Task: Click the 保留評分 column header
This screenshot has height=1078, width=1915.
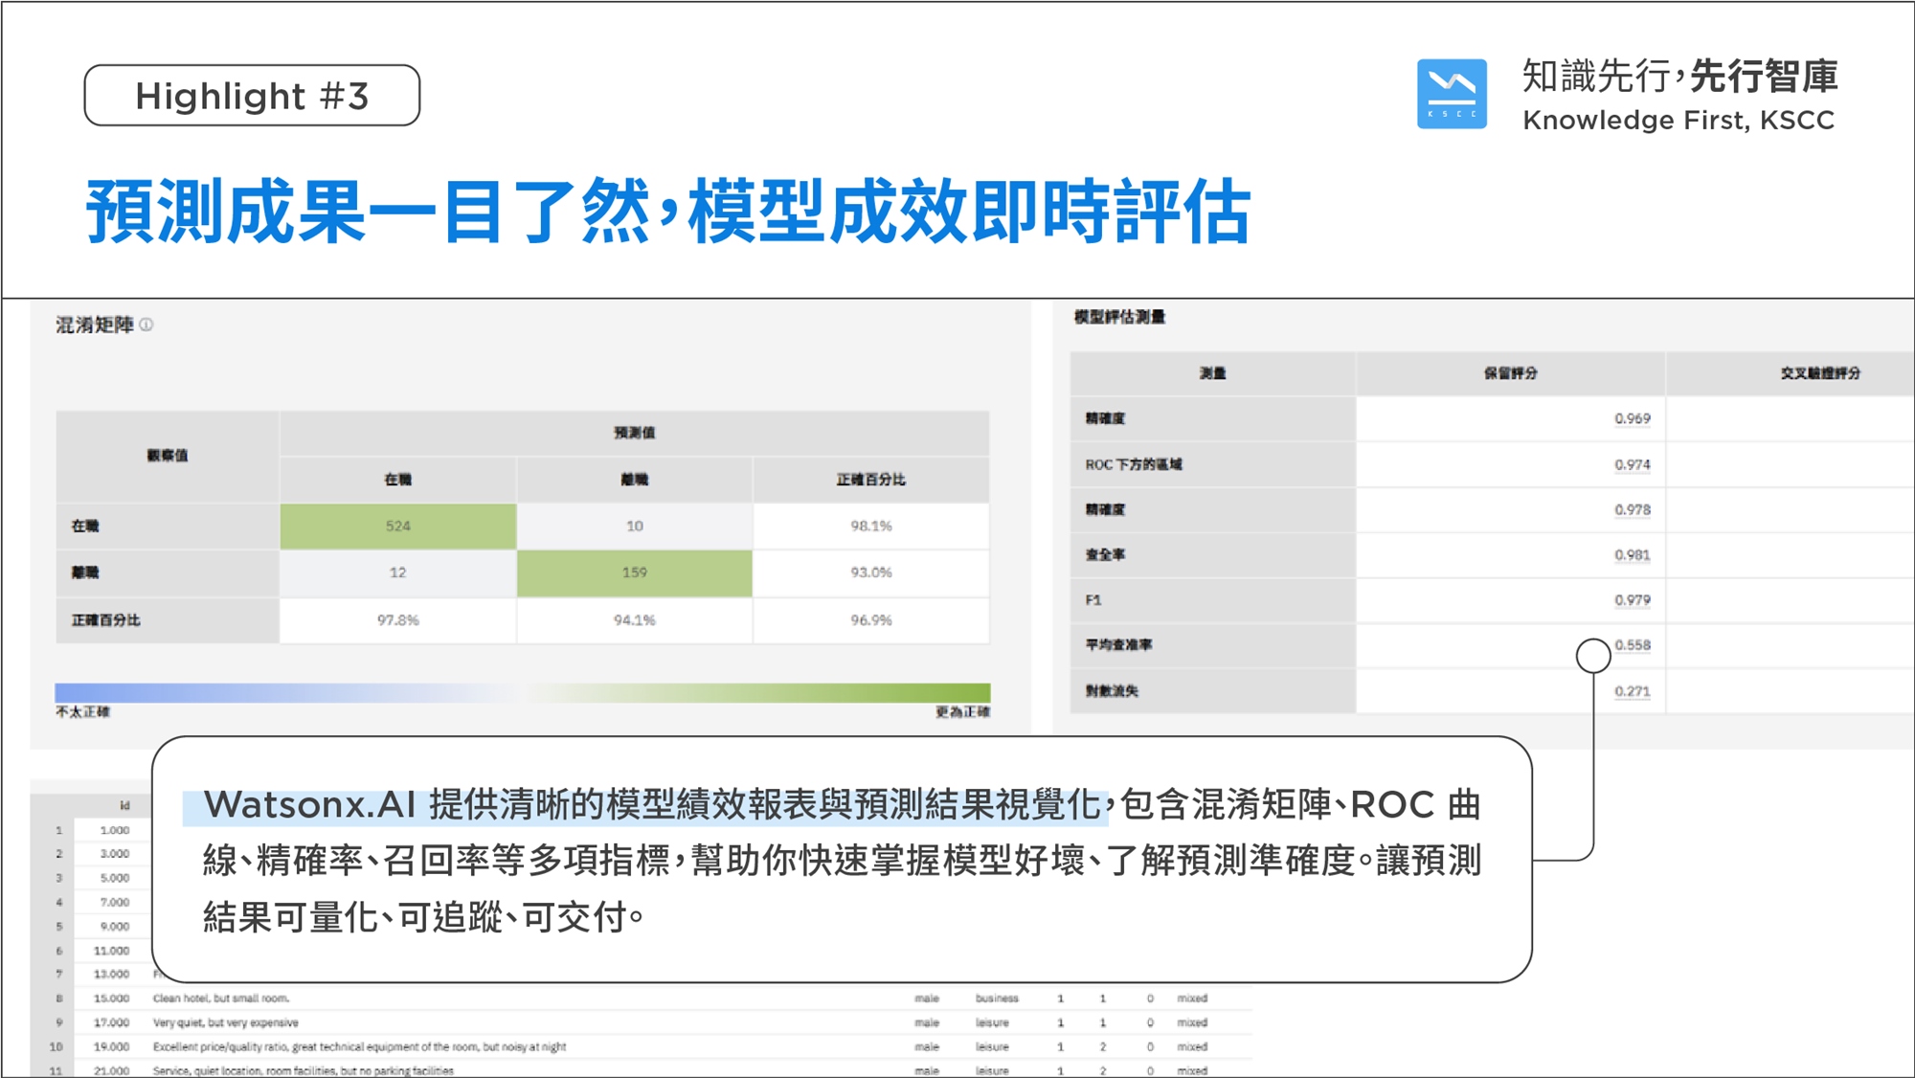Action: click(1510, 373)
